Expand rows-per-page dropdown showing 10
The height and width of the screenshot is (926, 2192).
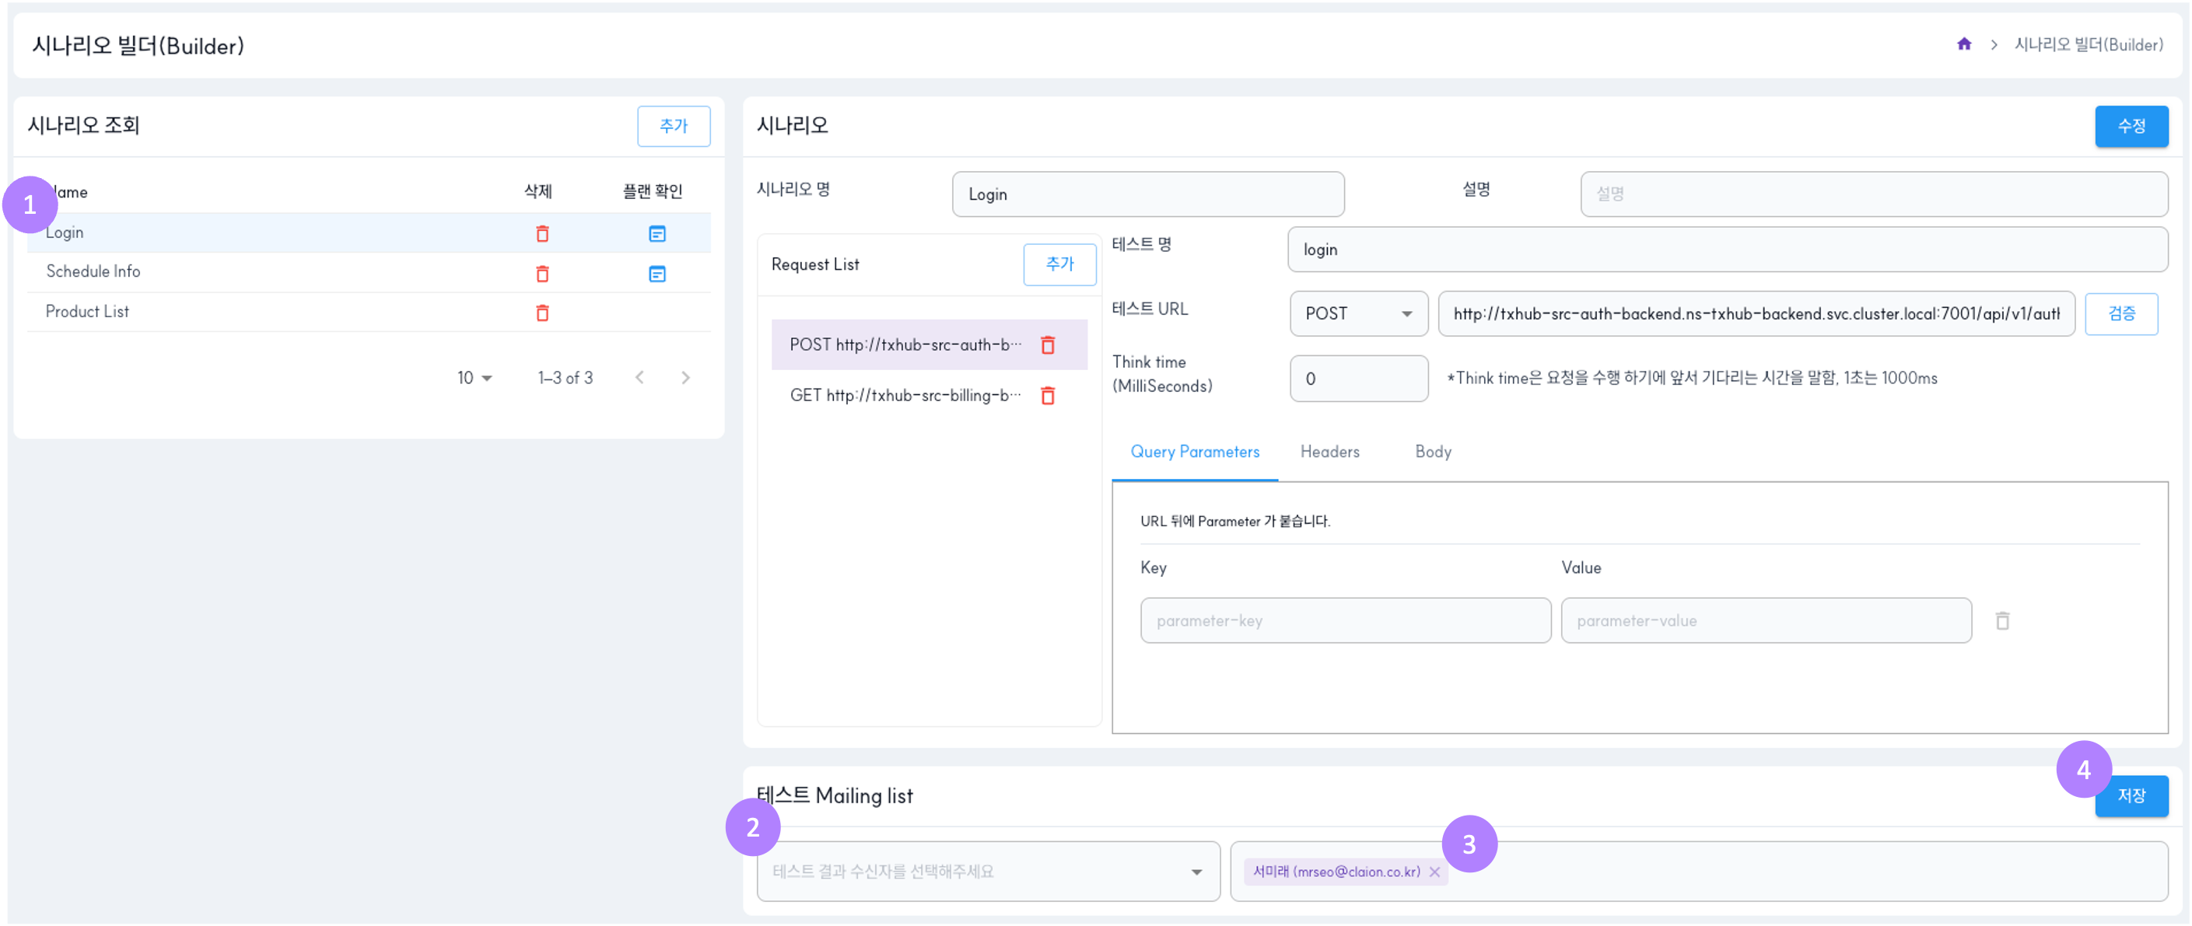pyautogui.click(x=474, y=378)
